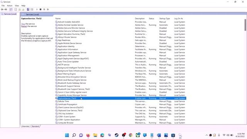The width and height of the screenshot is (247, 139).
Task: Show hidden tray icons chevron
Action: pyautogui.click(x=206, y=135)
